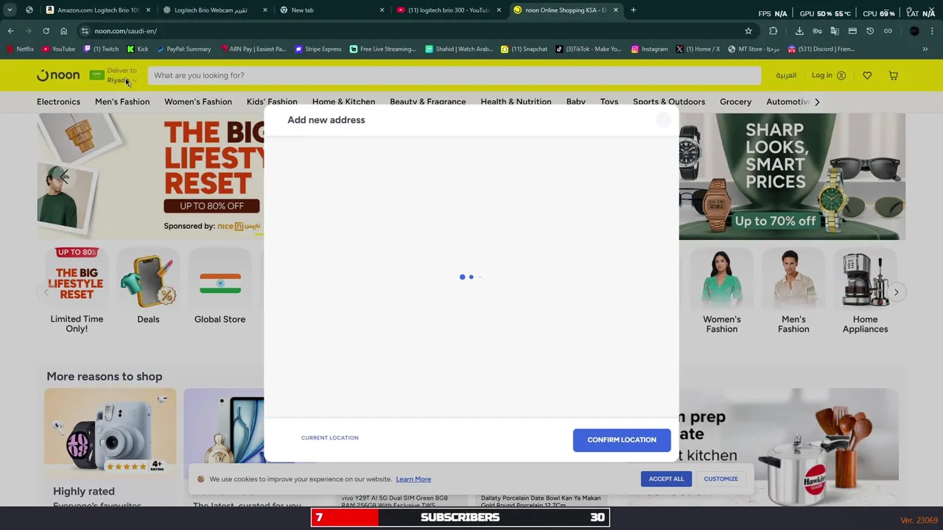This screenshot has width=943, height=530.
Task: Open the Home Appliances thumbnail
Action: (x=865, y=291)
